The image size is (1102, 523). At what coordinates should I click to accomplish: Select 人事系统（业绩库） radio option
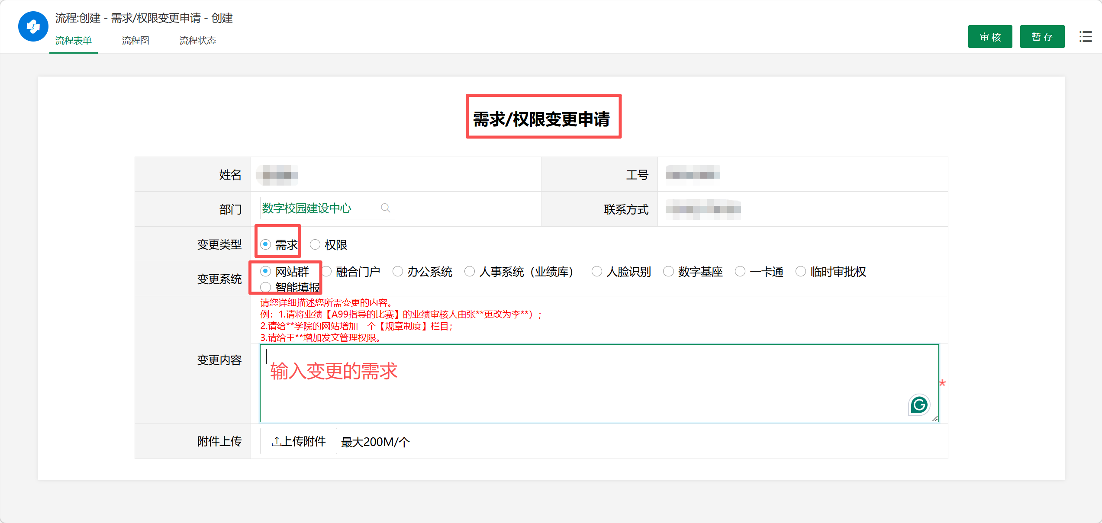tap(470, 272)
